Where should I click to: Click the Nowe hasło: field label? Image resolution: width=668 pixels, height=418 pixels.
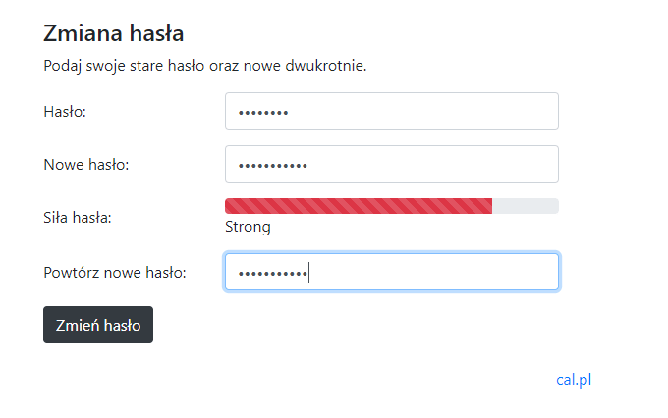86,164
